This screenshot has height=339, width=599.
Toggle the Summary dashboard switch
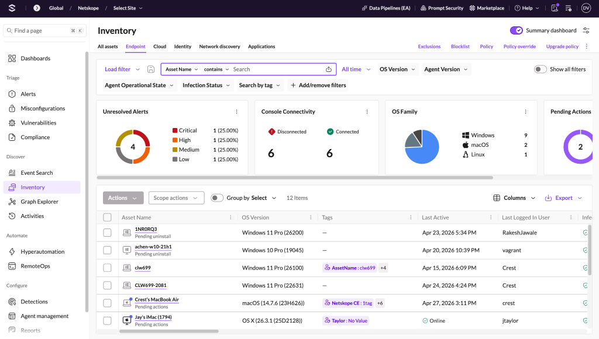pyautogui.click(x=516, y=30)
